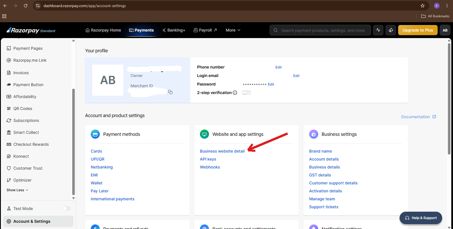This screenshot has width=453, height=229.
Task: Open the AB account menu
Action: click(x=445, y=30)
